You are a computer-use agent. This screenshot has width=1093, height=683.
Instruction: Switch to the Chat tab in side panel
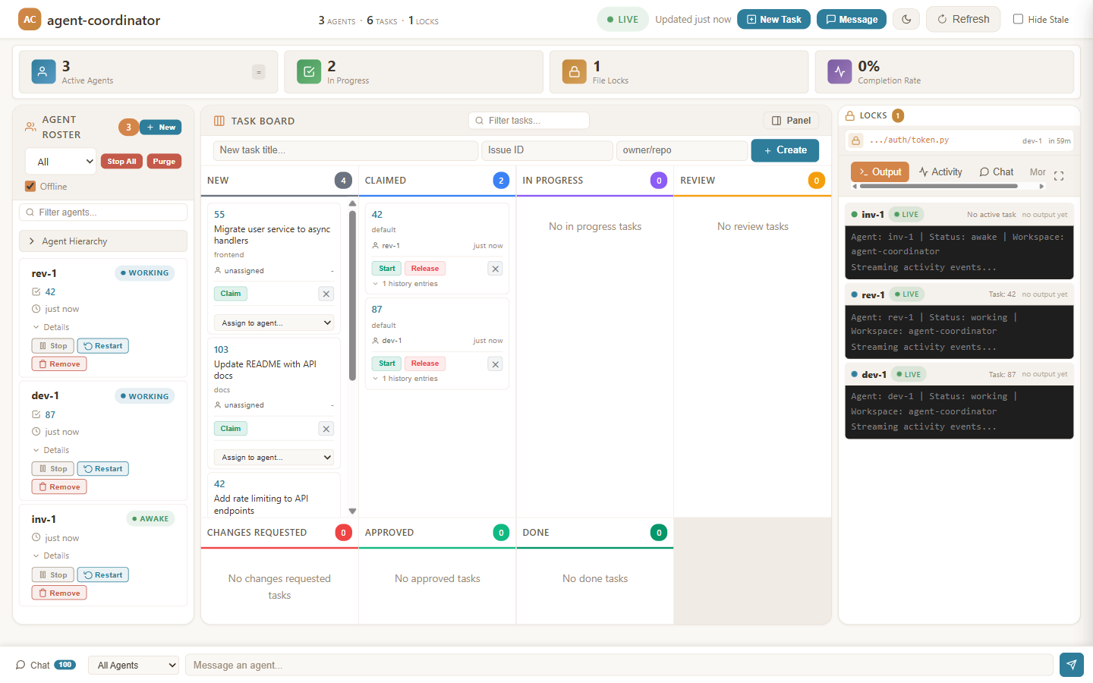click(x=997, y=172)
